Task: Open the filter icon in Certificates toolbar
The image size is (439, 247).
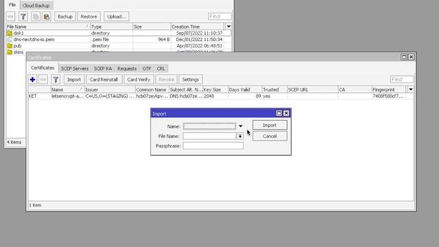Action: pos(56,80)
